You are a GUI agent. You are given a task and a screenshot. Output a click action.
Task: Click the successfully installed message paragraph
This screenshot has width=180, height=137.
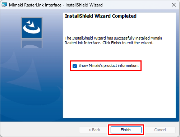click(x=113, y=40)
